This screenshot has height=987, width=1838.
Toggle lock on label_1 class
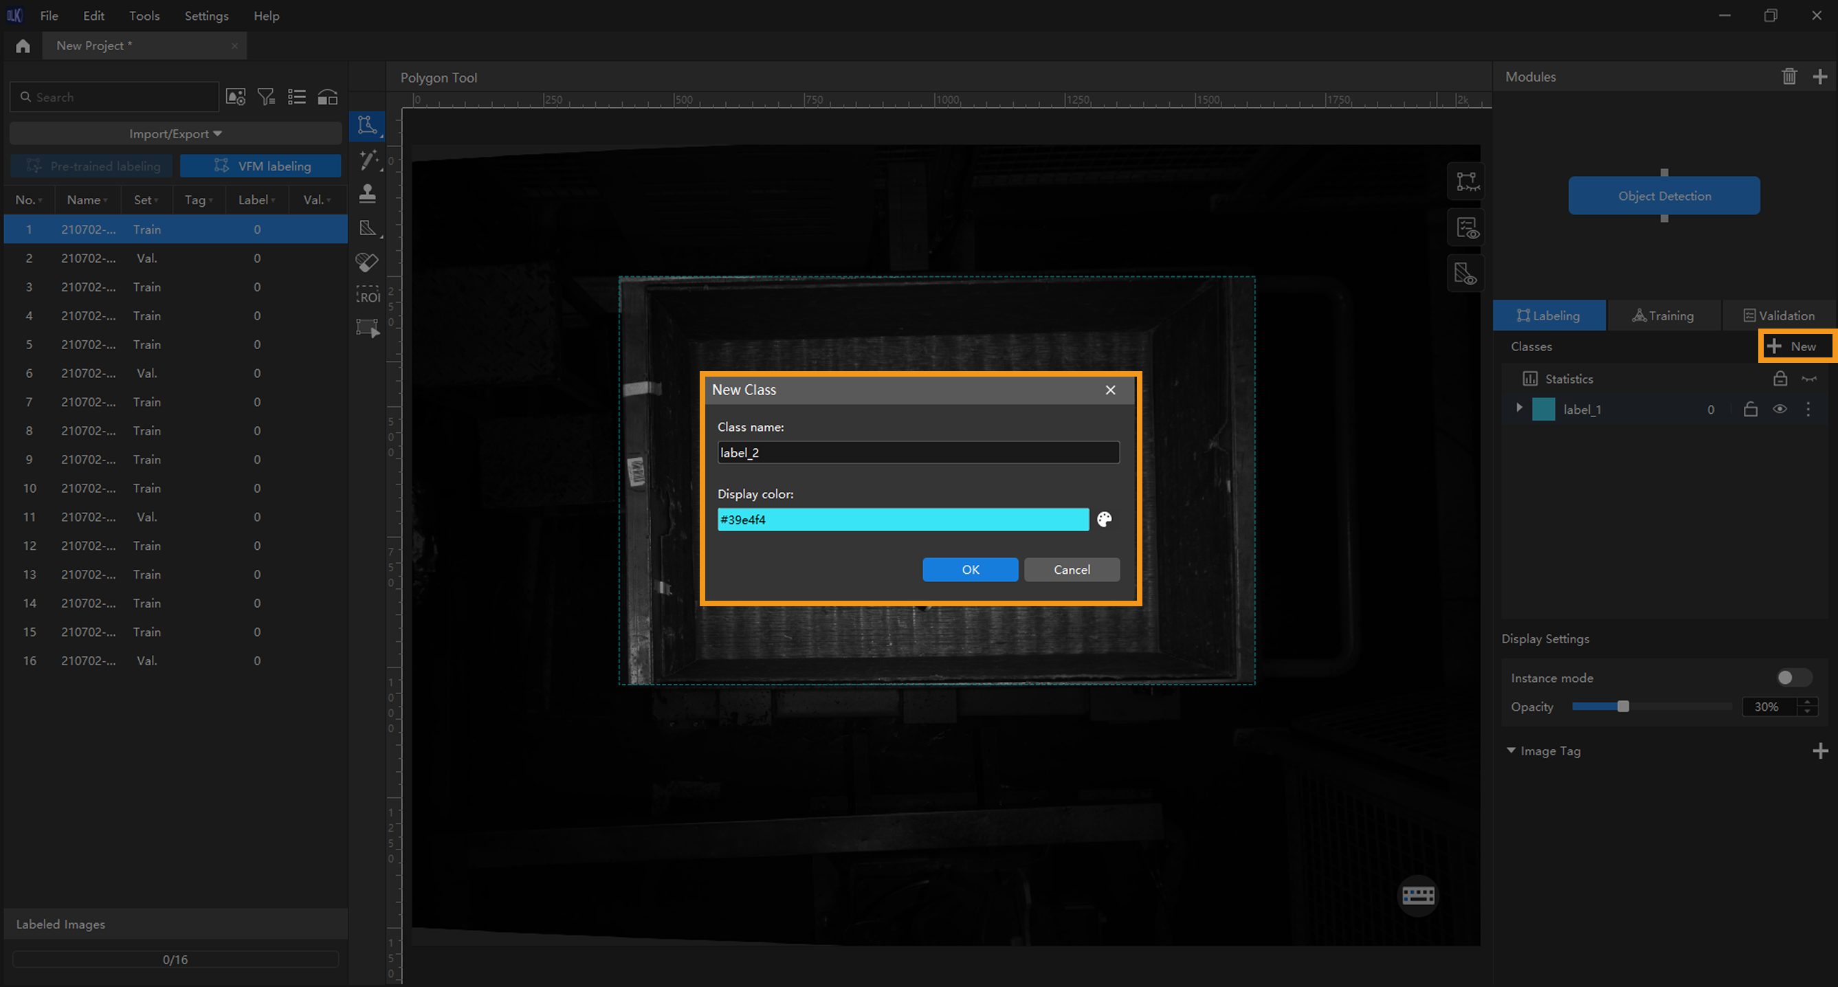(1750, 410)
